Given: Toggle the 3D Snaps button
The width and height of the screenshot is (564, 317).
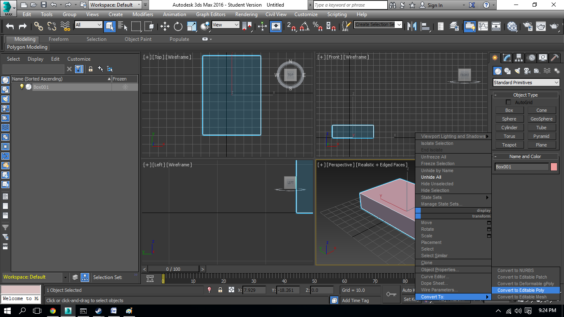Looking at the screenshot, I should (291, 26).
